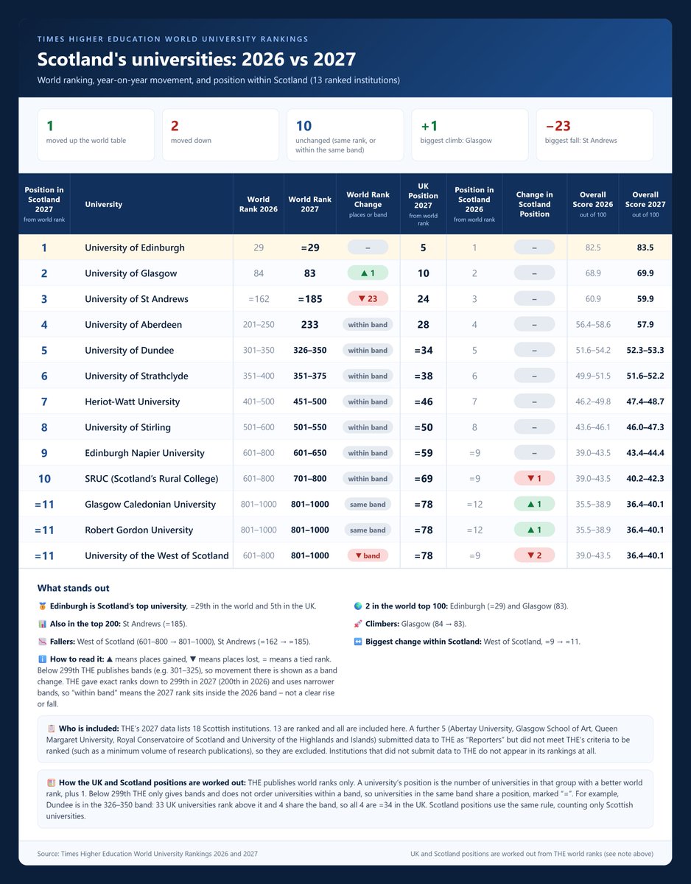Click 'Glasgow Caledonian University' row name

(x=150, y=505)
